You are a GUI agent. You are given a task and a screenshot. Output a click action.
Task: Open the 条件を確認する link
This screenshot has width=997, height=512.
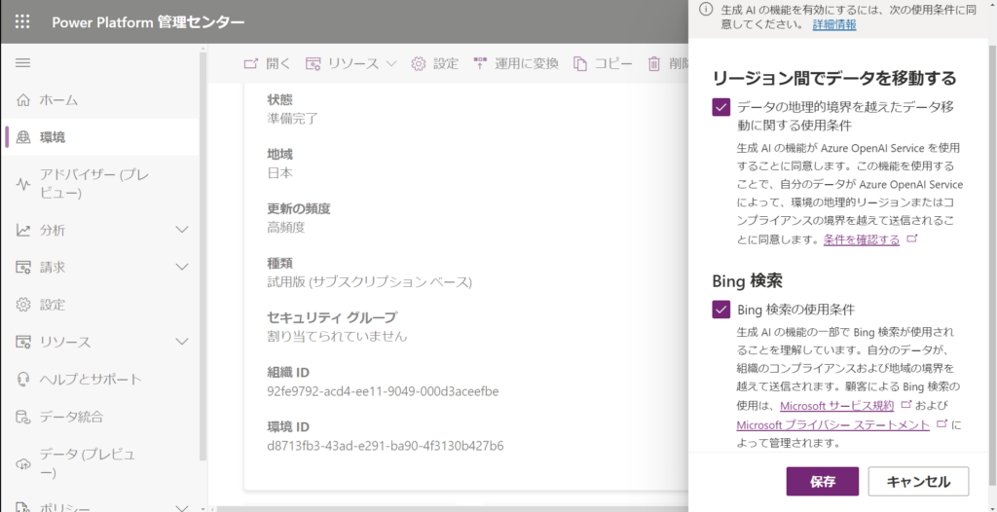pyautogui.click(x=862, y=239)
